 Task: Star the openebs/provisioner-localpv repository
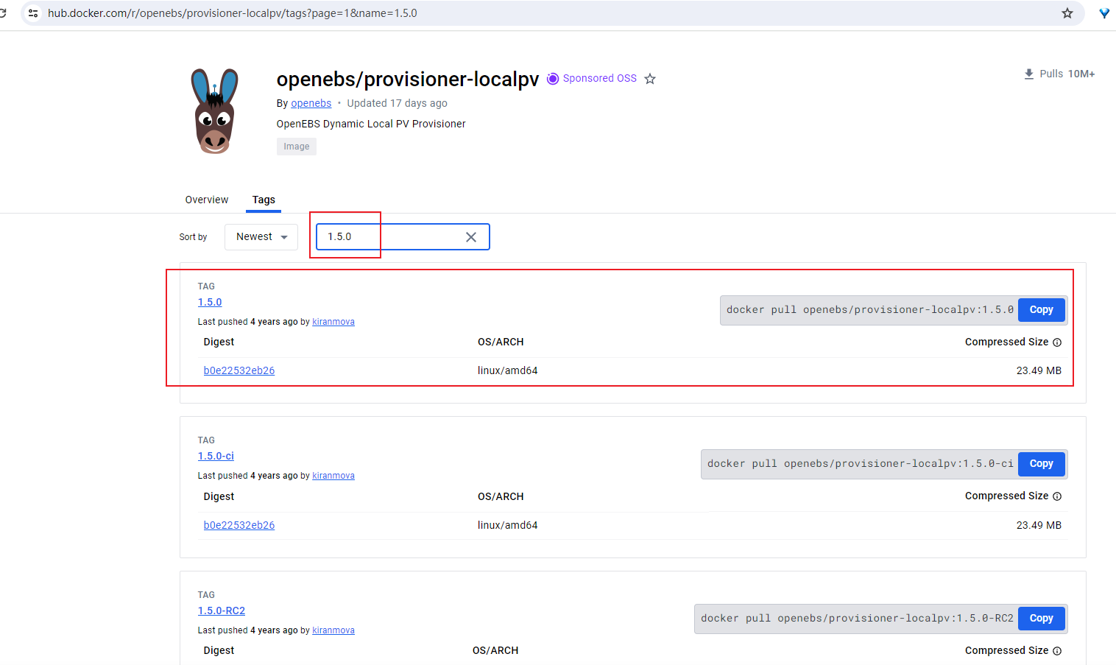pyautogui.click(x=650, y=79)
